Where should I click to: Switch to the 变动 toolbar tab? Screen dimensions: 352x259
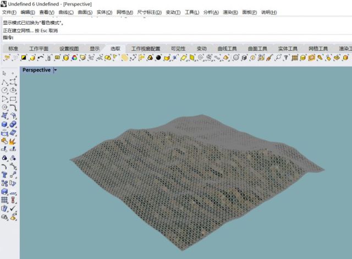[202, 48]
